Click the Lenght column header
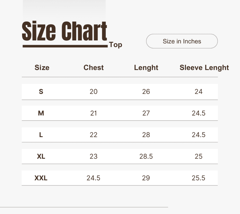Screen dimensions: 240x214 (146, 68)
